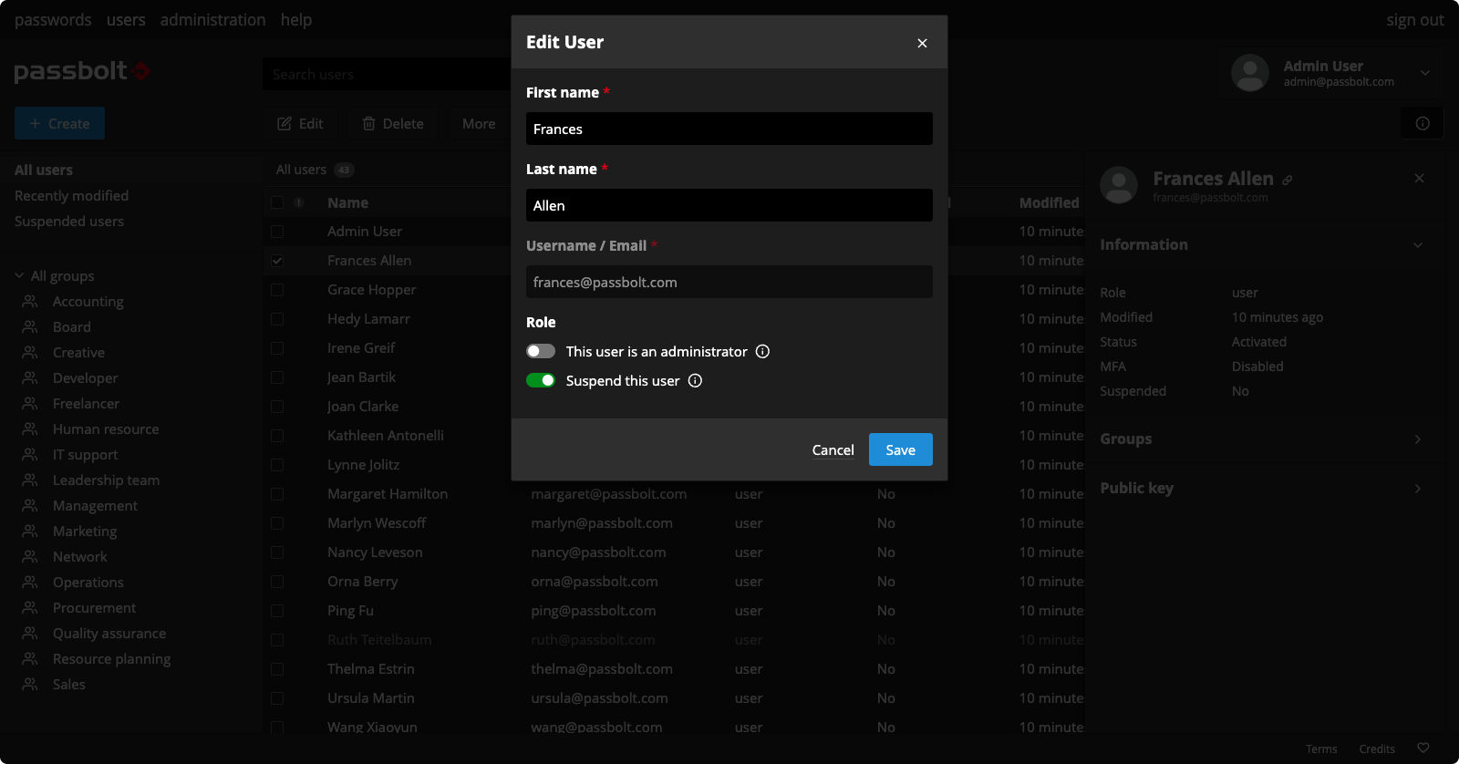
Task: Click the Sales group icon
Action: click(x=30, y=684)
